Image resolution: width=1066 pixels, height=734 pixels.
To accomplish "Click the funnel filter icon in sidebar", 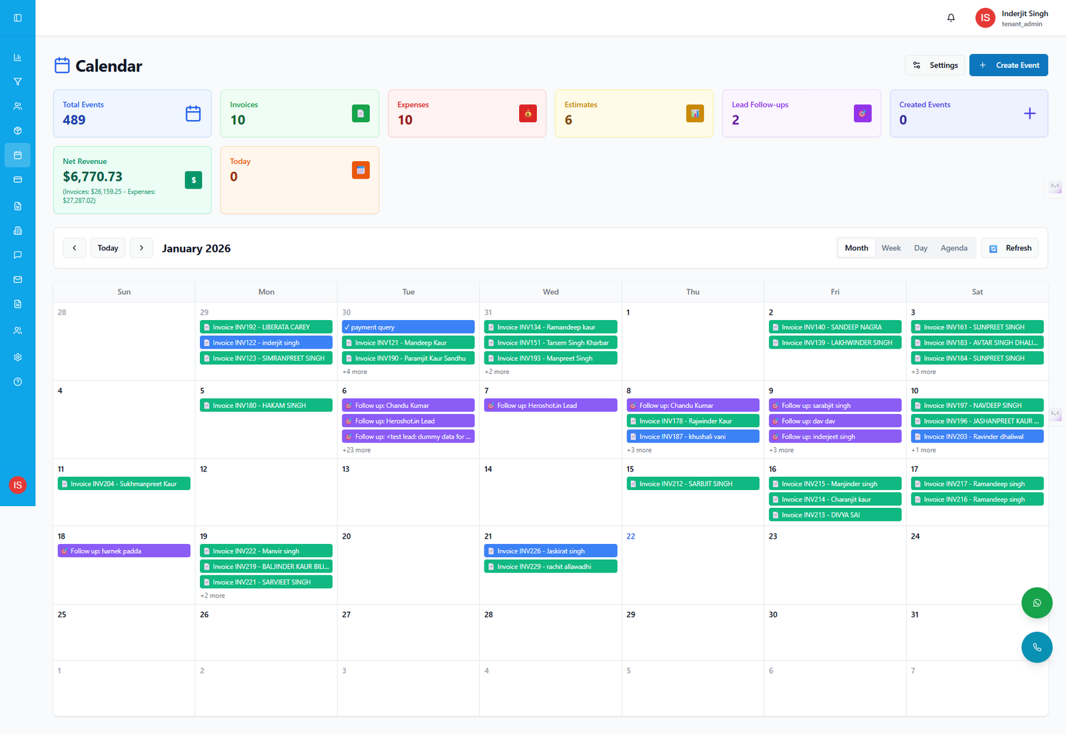I will click(x=18, y=82).
